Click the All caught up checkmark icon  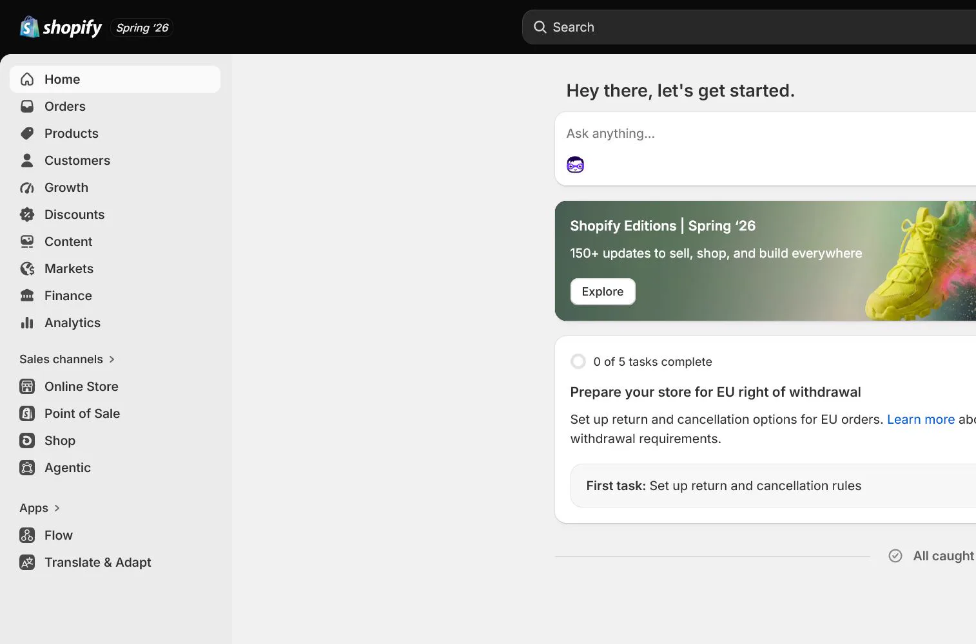click(x=895, y=556)
